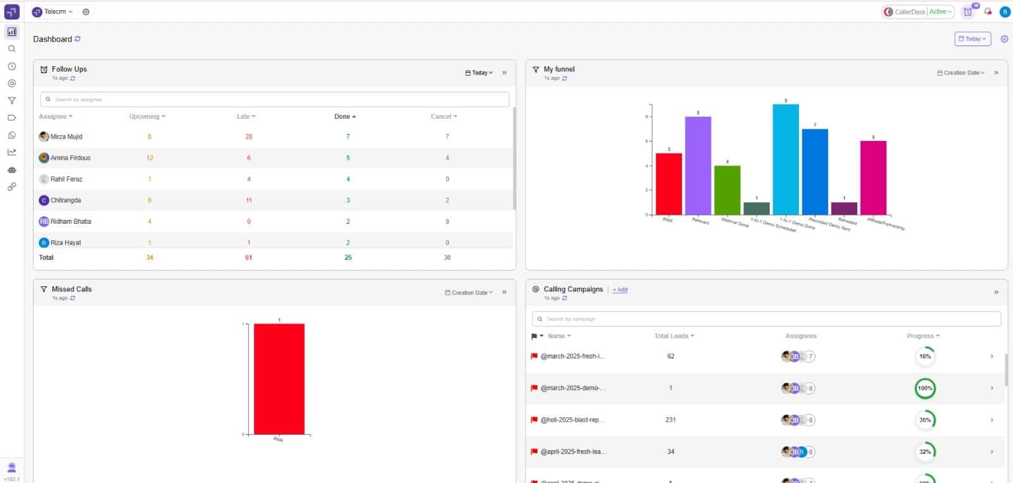Refresh the dashboard using icon beside title
1013x483 pixels.
pos(78,39)
